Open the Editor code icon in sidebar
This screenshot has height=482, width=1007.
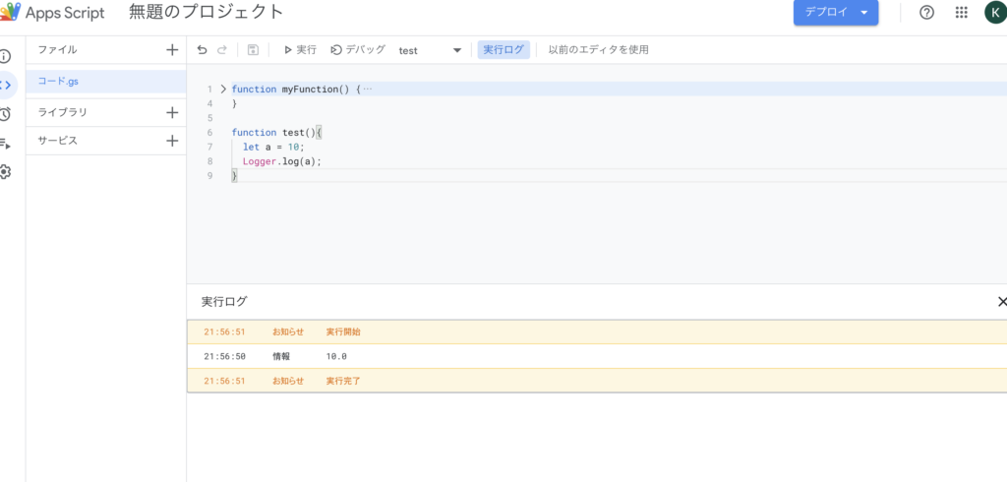[5, 85]
